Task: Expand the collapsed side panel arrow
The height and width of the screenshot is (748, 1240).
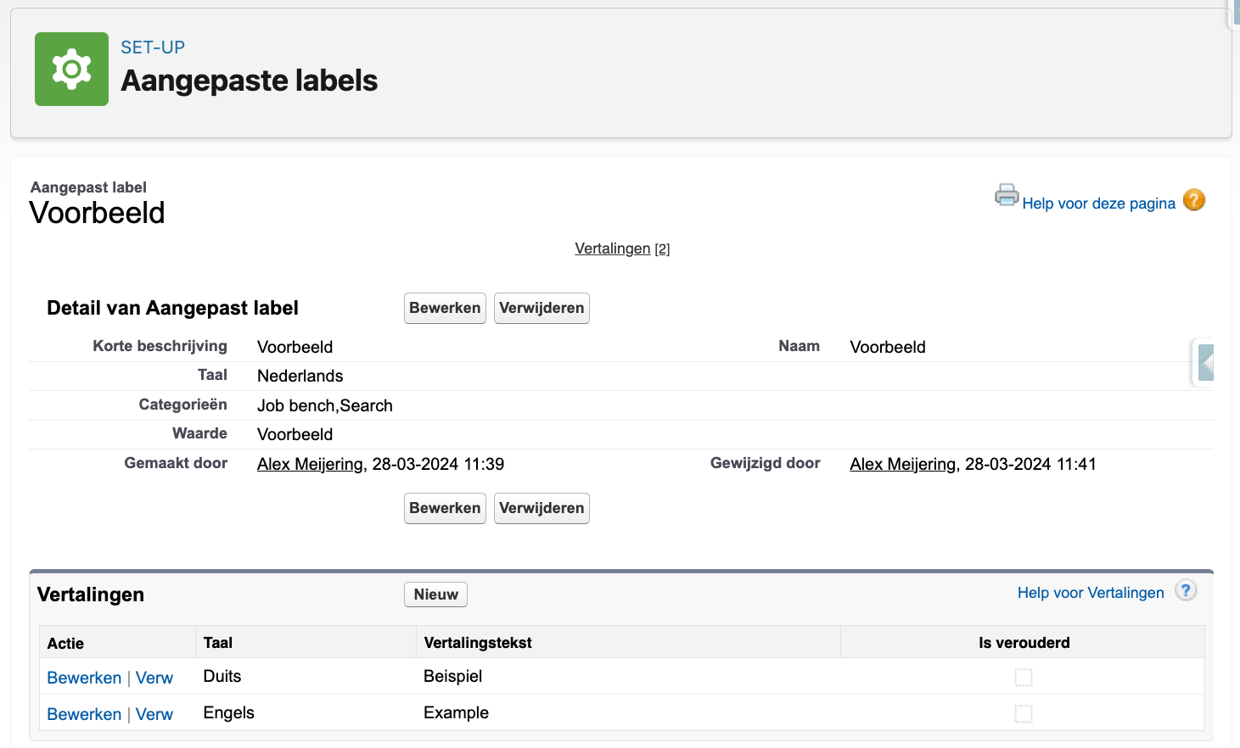Action: click(x=1205, y=363)
